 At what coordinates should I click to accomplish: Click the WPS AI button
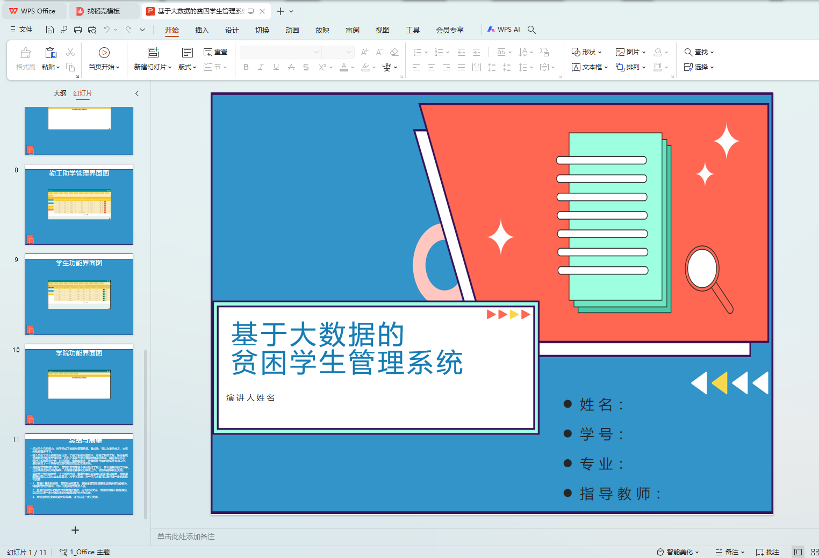click(x=504, y=30)
